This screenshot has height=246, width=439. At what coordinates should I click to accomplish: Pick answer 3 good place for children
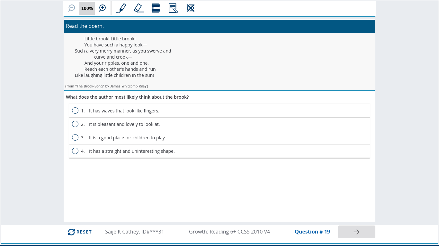point(219,138)
